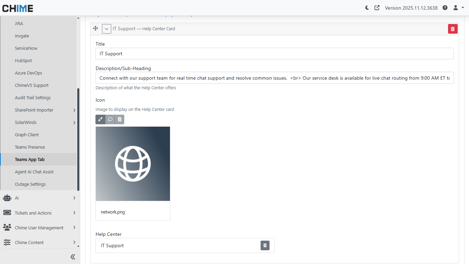Select the network.png globe thumbnail
This screenshot has height=264, width=469.
pos(133,164)
